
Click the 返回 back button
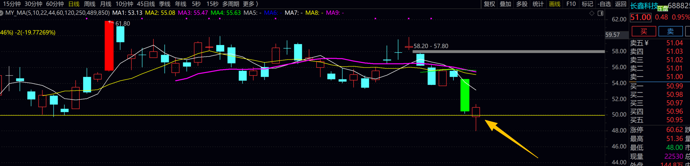pos(621,4)
